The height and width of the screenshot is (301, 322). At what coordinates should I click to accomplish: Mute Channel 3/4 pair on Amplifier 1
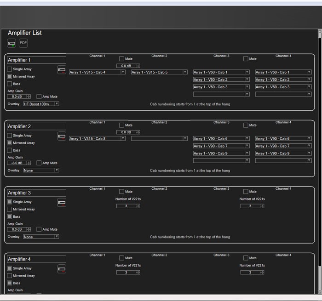click(x=246, y=59)
